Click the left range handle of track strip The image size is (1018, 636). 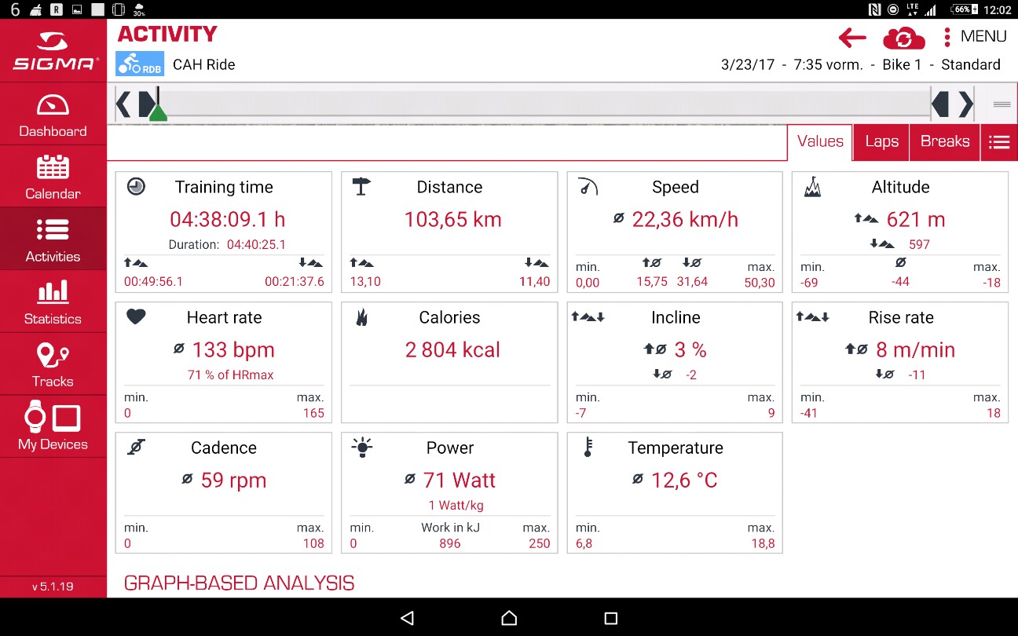(145, 104)
